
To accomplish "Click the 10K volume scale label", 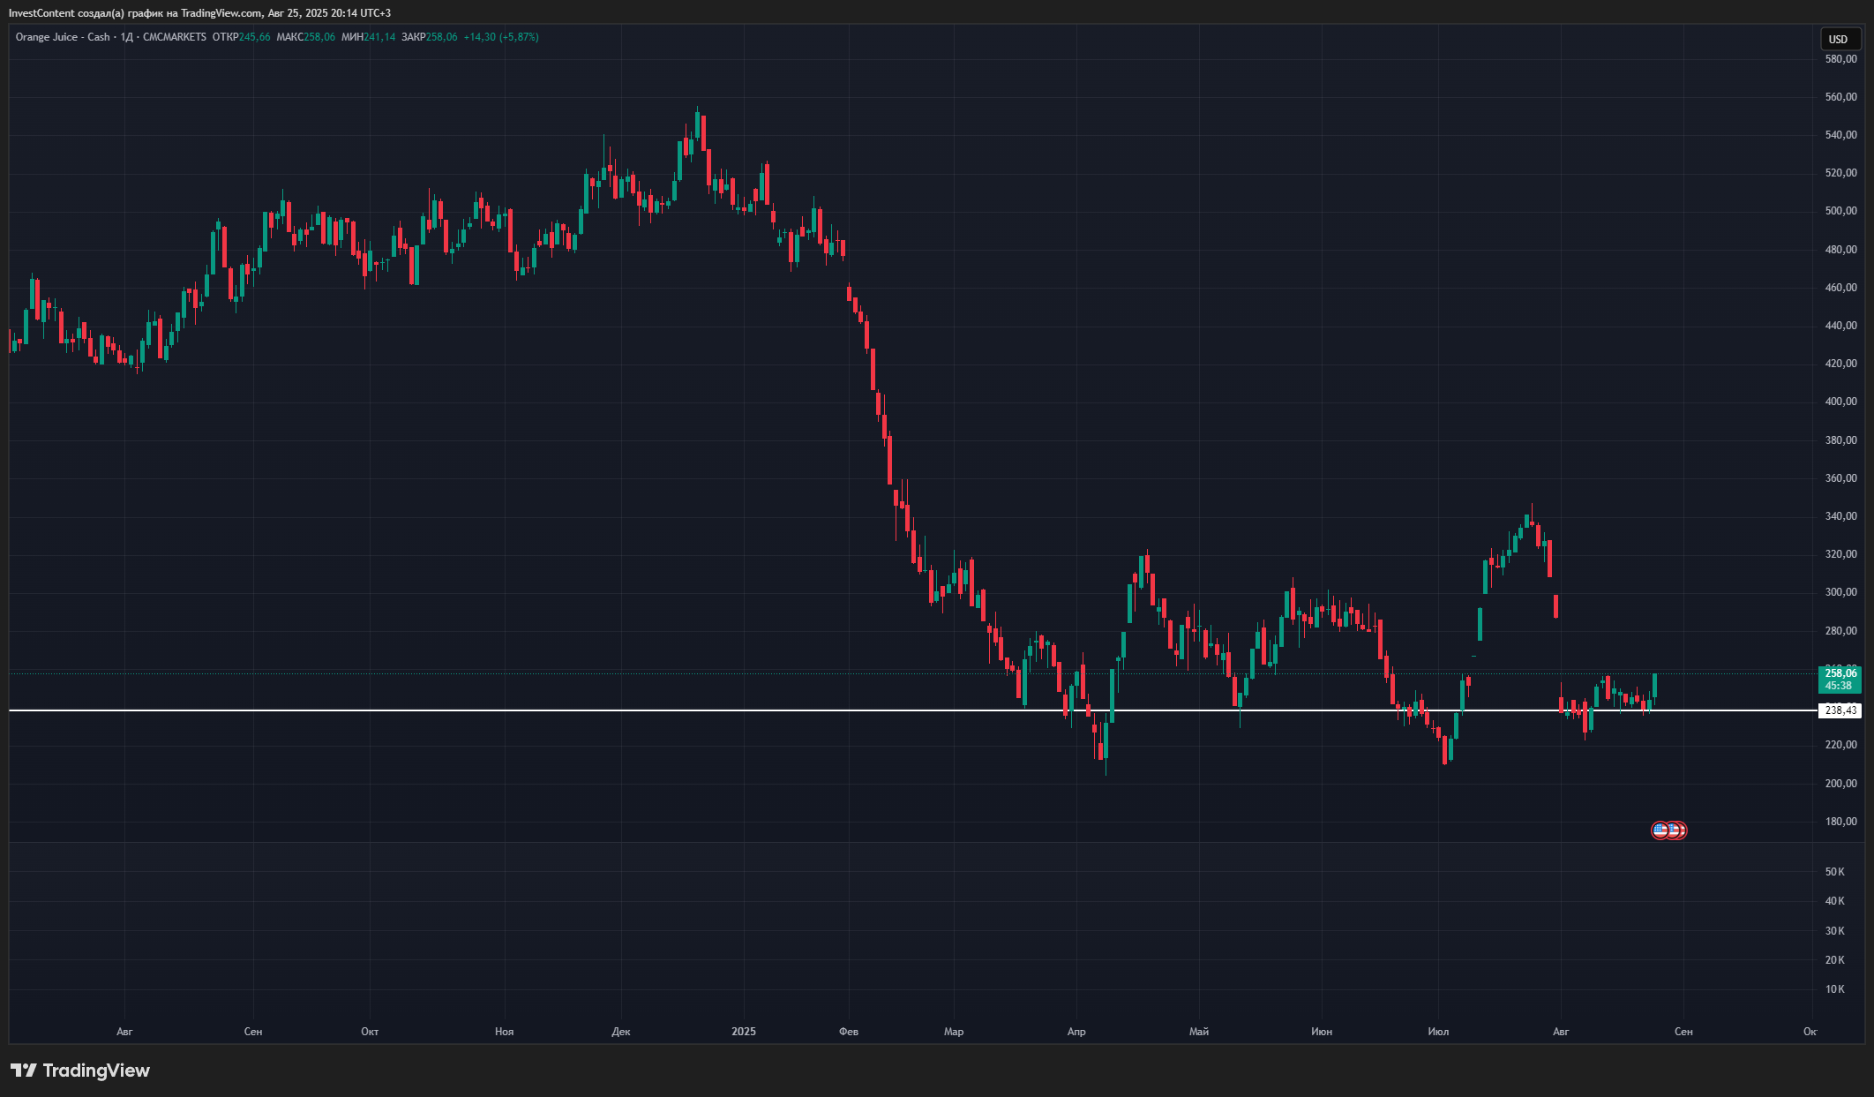I will tap(1835, 989).
